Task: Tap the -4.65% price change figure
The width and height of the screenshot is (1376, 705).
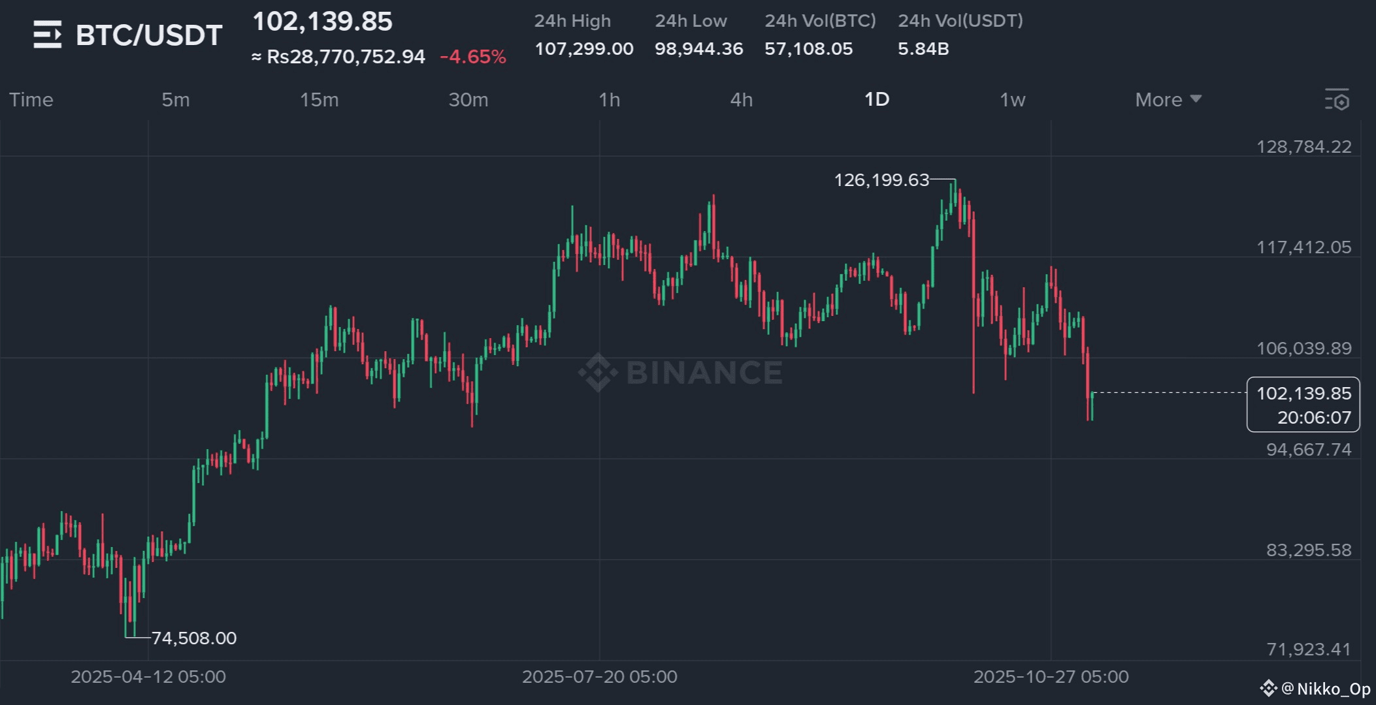Action: (473, 57)
